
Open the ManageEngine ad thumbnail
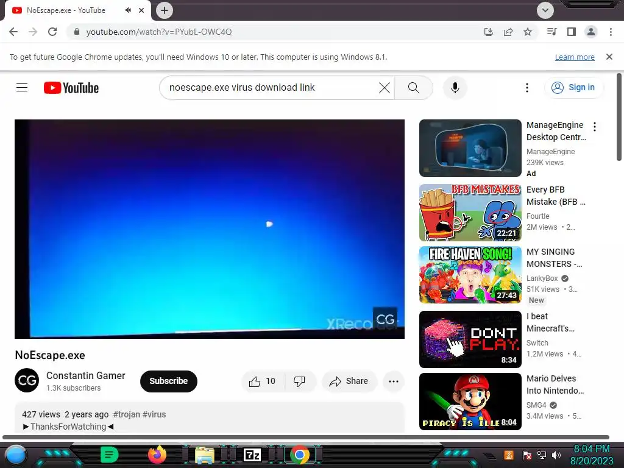point(470,148)
